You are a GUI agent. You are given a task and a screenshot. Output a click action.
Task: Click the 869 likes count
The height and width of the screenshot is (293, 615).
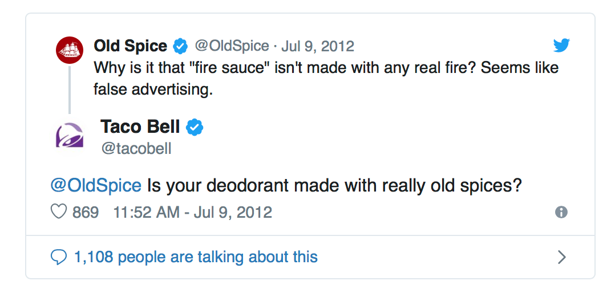[86, 212]
